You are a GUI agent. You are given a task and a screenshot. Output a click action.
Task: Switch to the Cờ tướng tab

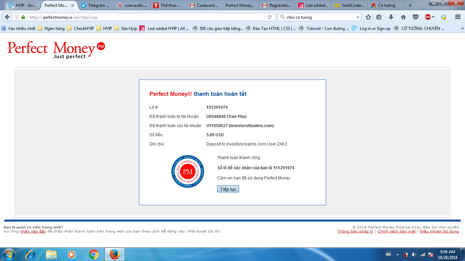386,5
